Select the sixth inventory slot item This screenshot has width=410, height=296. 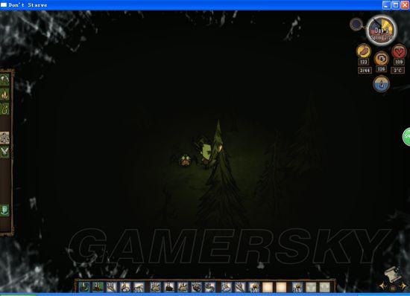pos(155,287)
